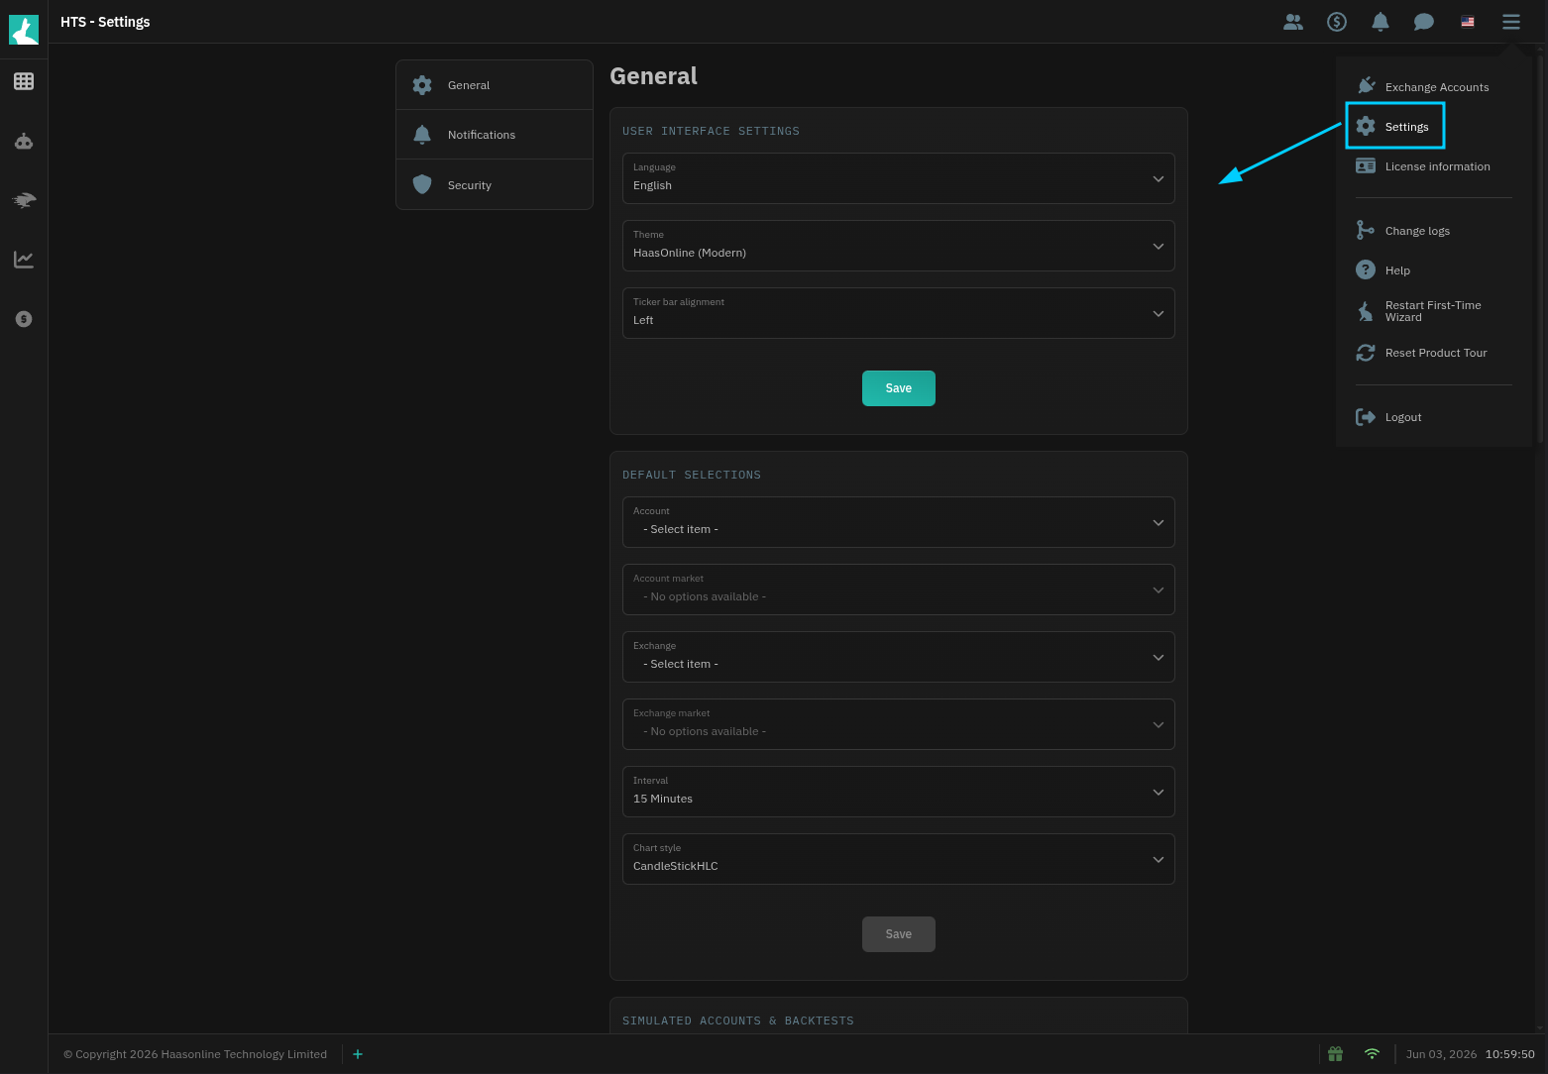The height and width of the screenshot is (1074, 1548).
Task: Choose Help menu entry
Action: (x=1433, y=270)
